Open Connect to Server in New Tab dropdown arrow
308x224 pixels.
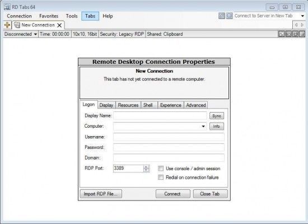[302, 16]
